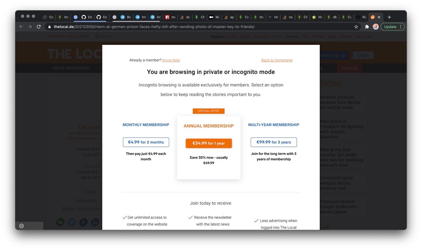The image size is (422, 250).
Task: Click the 'prison' tag
Action: (x=90, y=192)
